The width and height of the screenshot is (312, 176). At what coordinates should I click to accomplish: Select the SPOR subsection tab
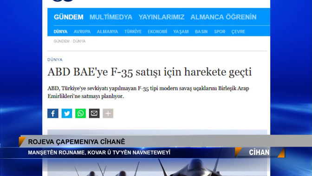point(220,32)
